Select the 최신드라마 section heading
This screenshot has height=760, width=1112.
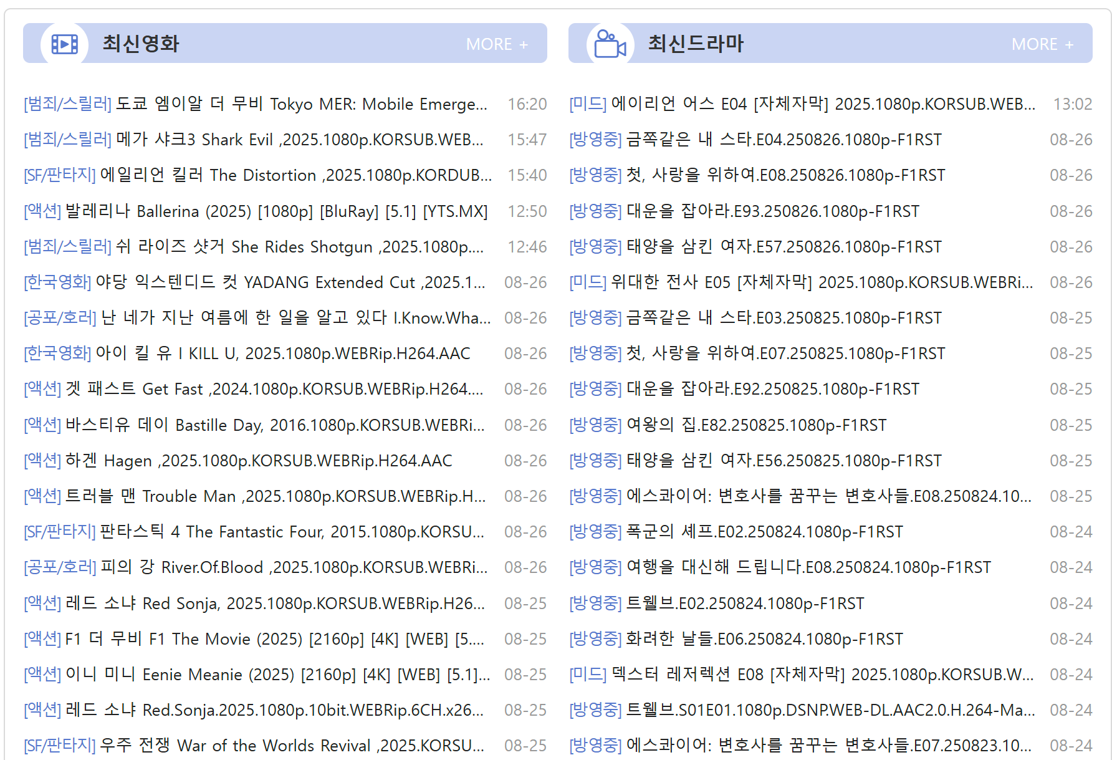696,44
